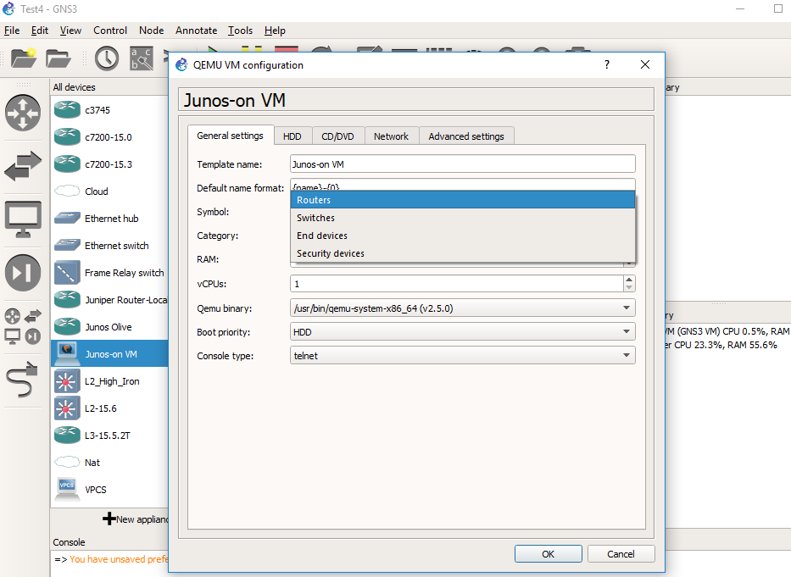Click the Snapshot clock toolbar icon
The height and width of the screenshot is (577, 791).
(x=107, y=58)
